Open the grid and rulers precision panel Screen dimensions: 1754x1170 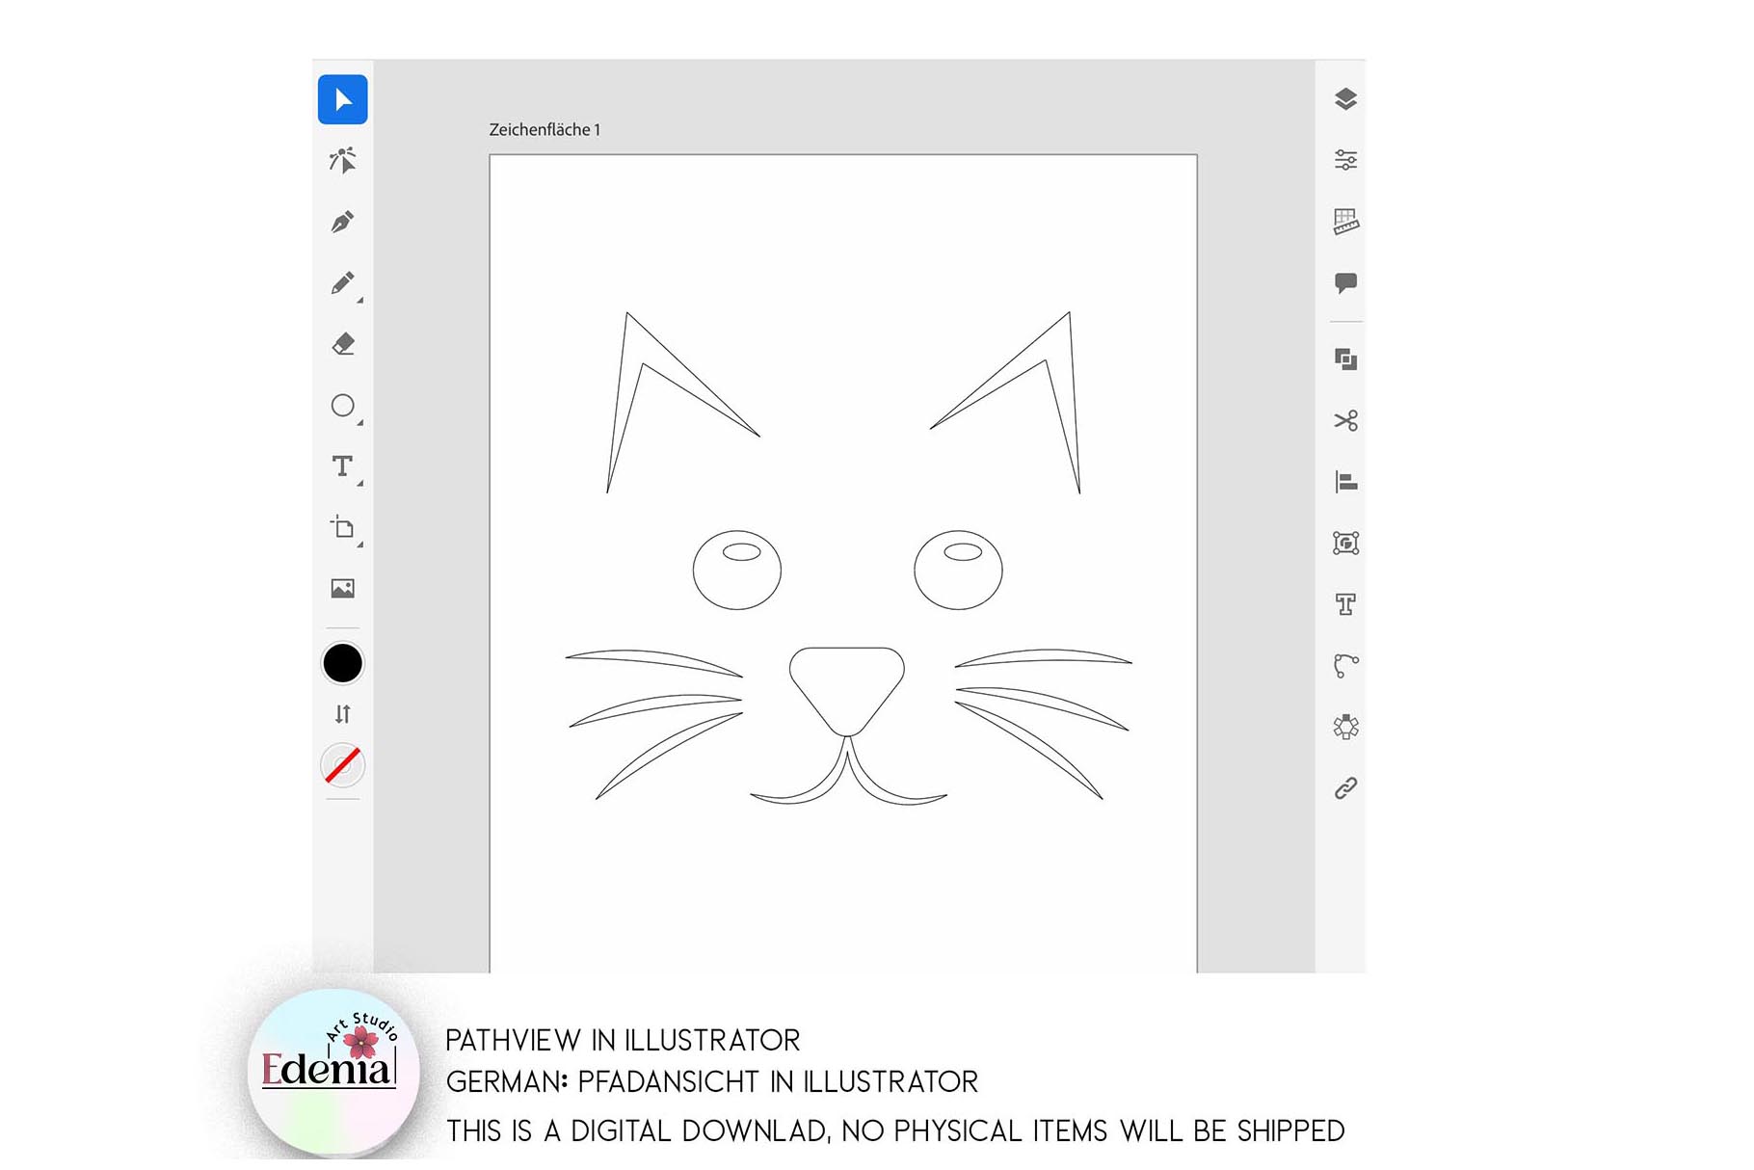(x=1346, y=222)
